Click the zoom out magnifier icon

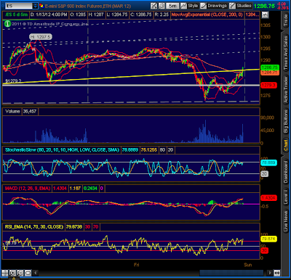tap(20, 273)
